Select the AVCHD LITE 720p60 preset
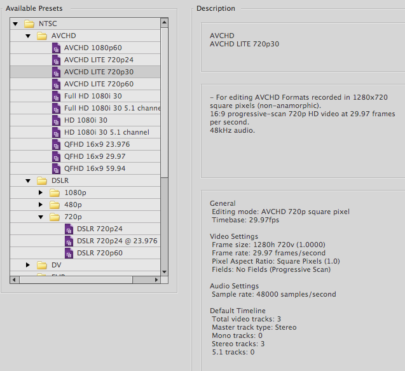This screenshot has width=405, height=371. 85,84
